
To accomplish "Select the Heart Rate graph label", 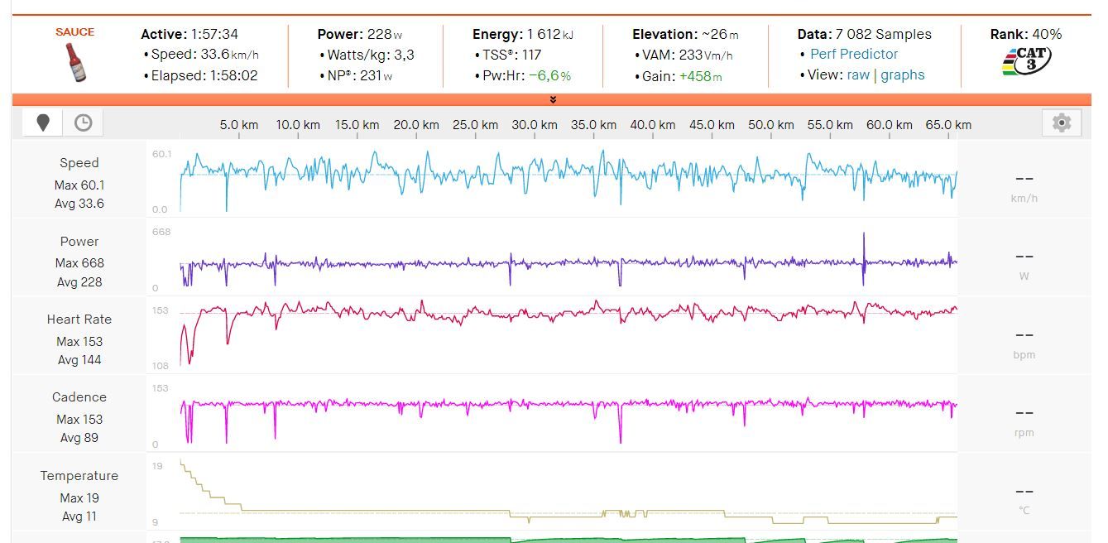I will (x=79, y=320).
